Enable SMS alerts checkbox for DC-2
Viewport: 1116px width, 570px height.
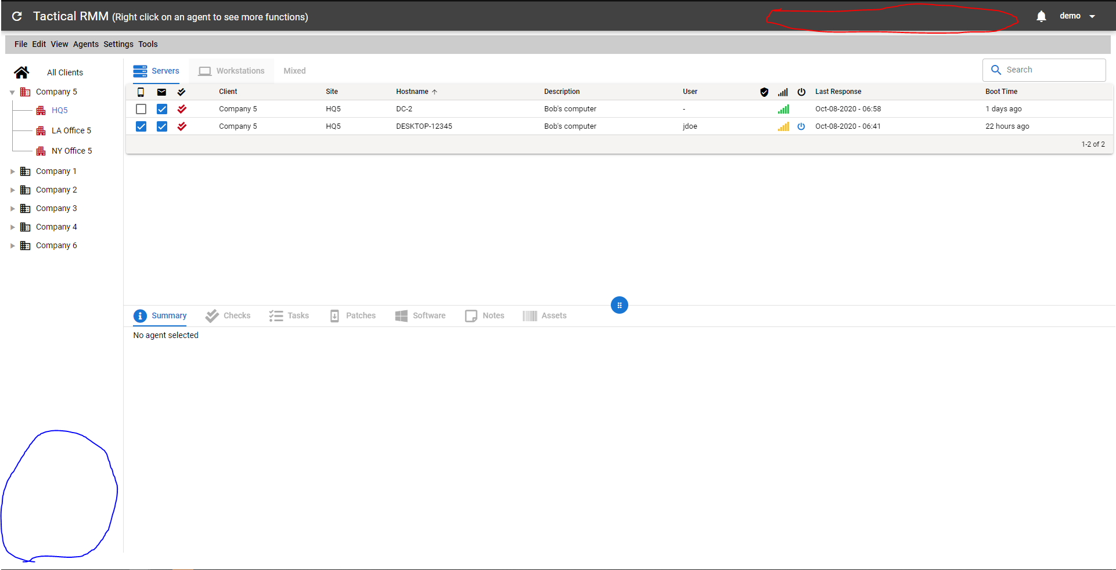(141, 109)
